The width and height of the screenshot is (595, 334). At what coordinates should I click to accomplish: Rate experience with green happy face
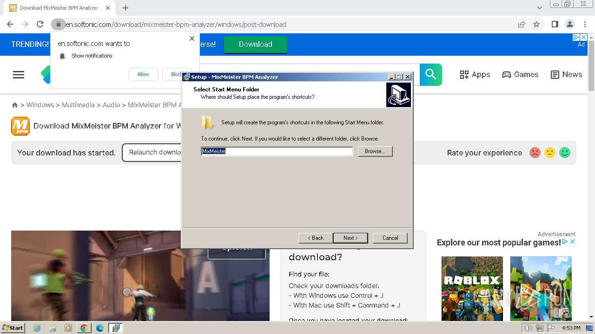pyautogui.click(x=565, y=153)
